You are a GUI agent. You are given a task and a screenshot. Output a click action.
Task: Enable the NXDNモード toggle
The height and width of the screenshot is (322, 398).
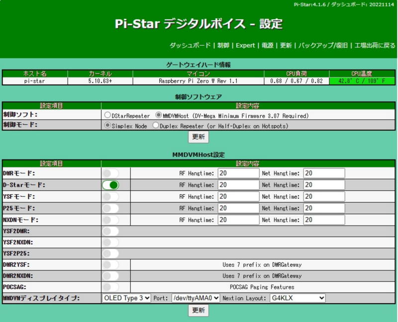tap(110, 220)
